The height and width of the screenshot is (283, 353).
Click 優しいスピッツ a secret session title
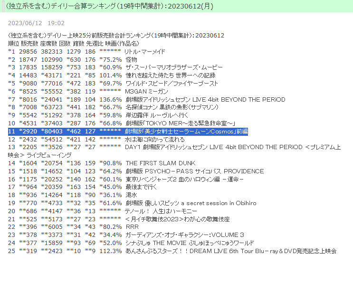click(x=191, y=203)
